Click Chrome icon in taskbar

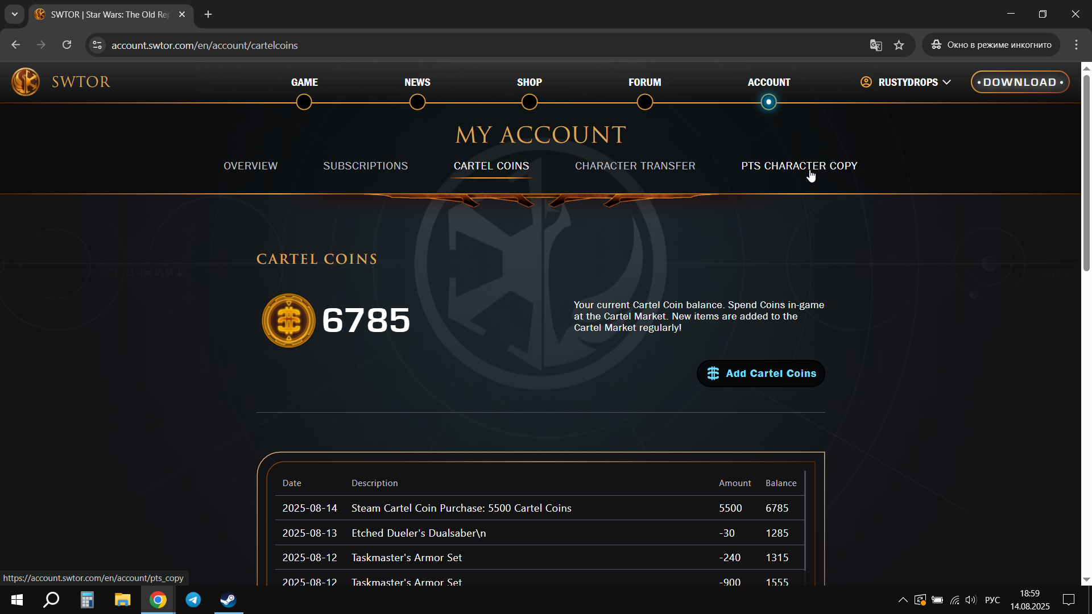tap(158, 600)
